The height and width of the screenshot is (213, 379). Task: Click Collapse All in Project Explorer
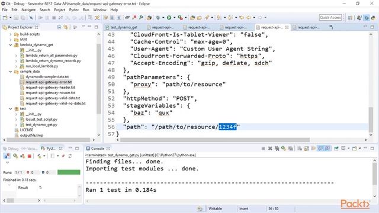pyautogui.click(x=59, y=27)
